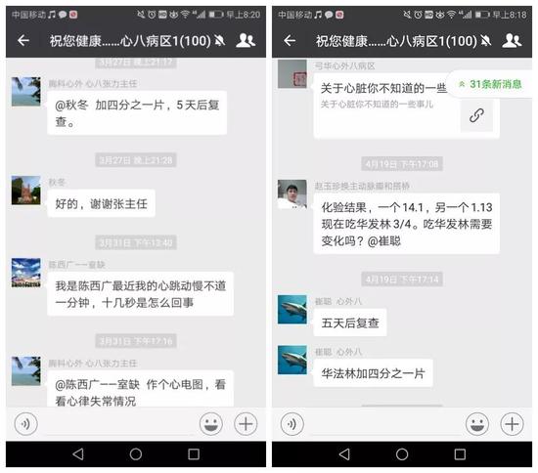This screenshot has width=538, height=473.
Task: Tap recent apps square on right phone
Action: point(460,454)
